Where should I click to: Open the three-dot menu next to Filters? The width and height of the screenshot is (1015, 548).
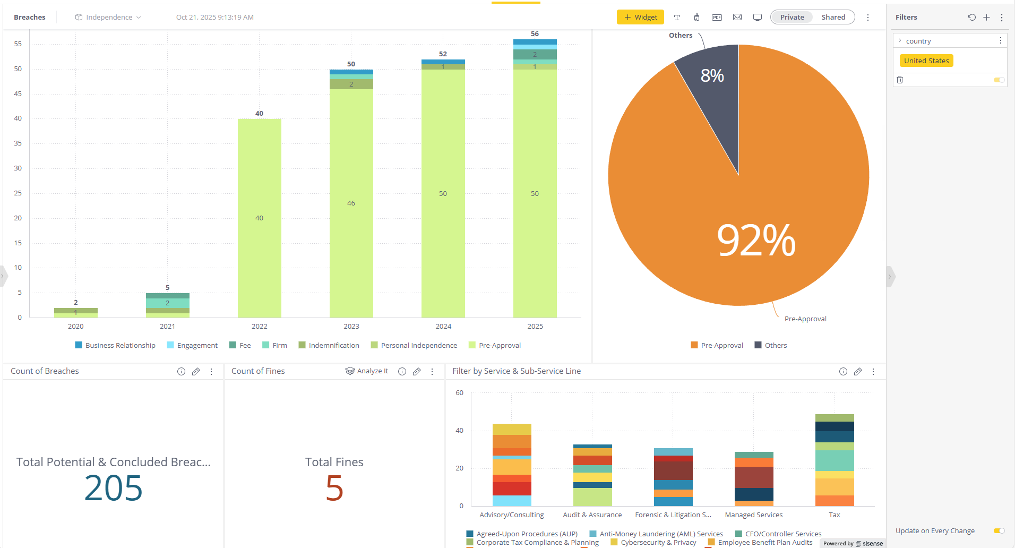pos(1002,17)
